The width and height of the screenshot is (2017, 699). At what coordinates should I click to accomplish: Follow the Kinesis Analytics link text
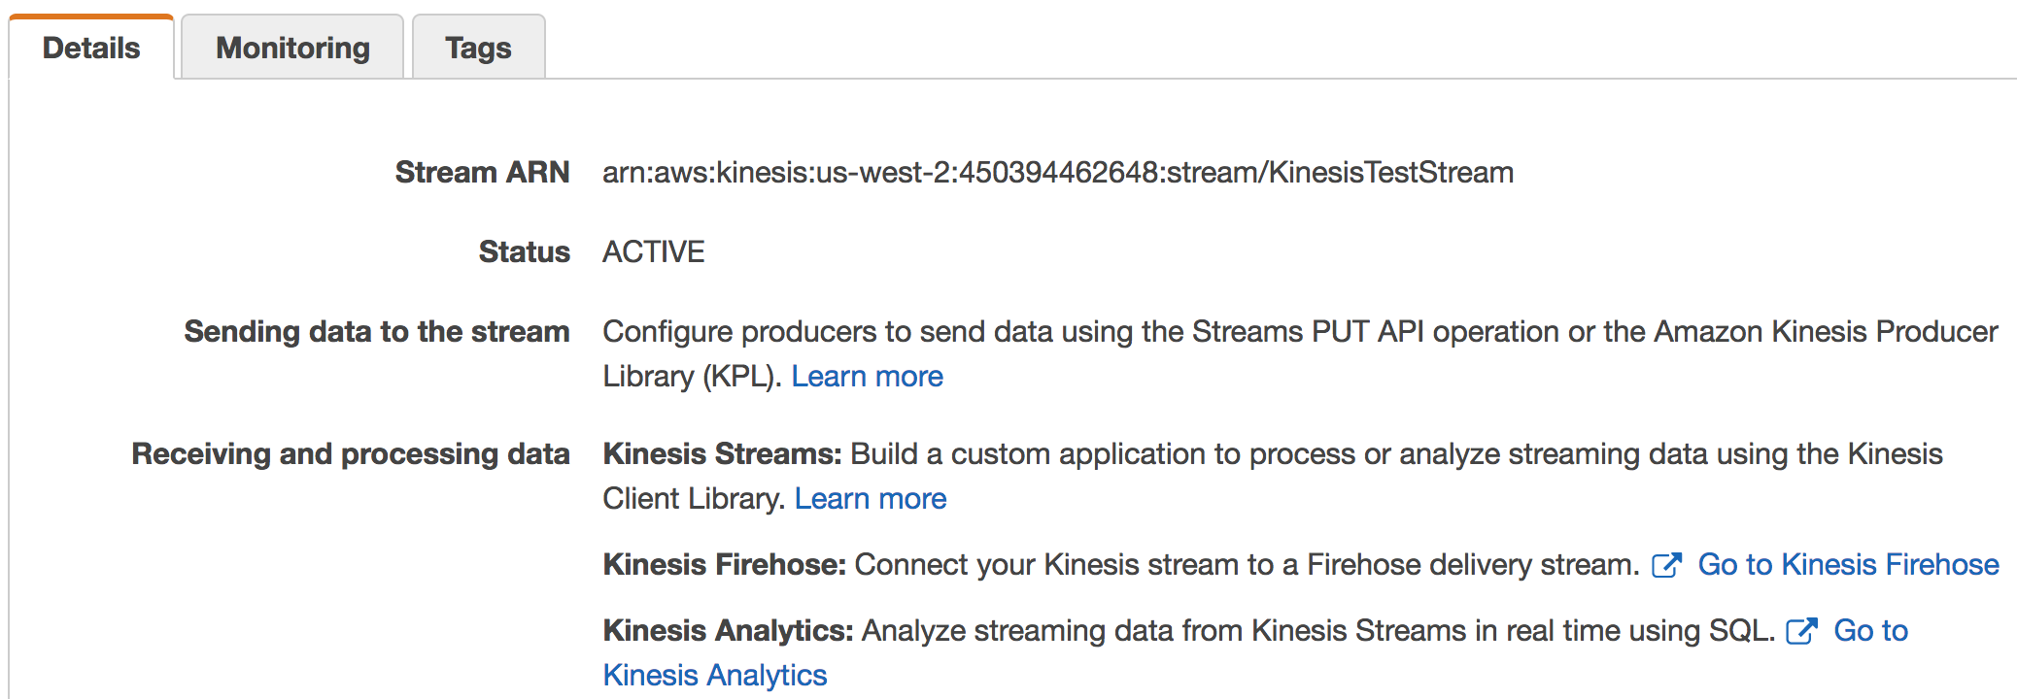point(715,675)
